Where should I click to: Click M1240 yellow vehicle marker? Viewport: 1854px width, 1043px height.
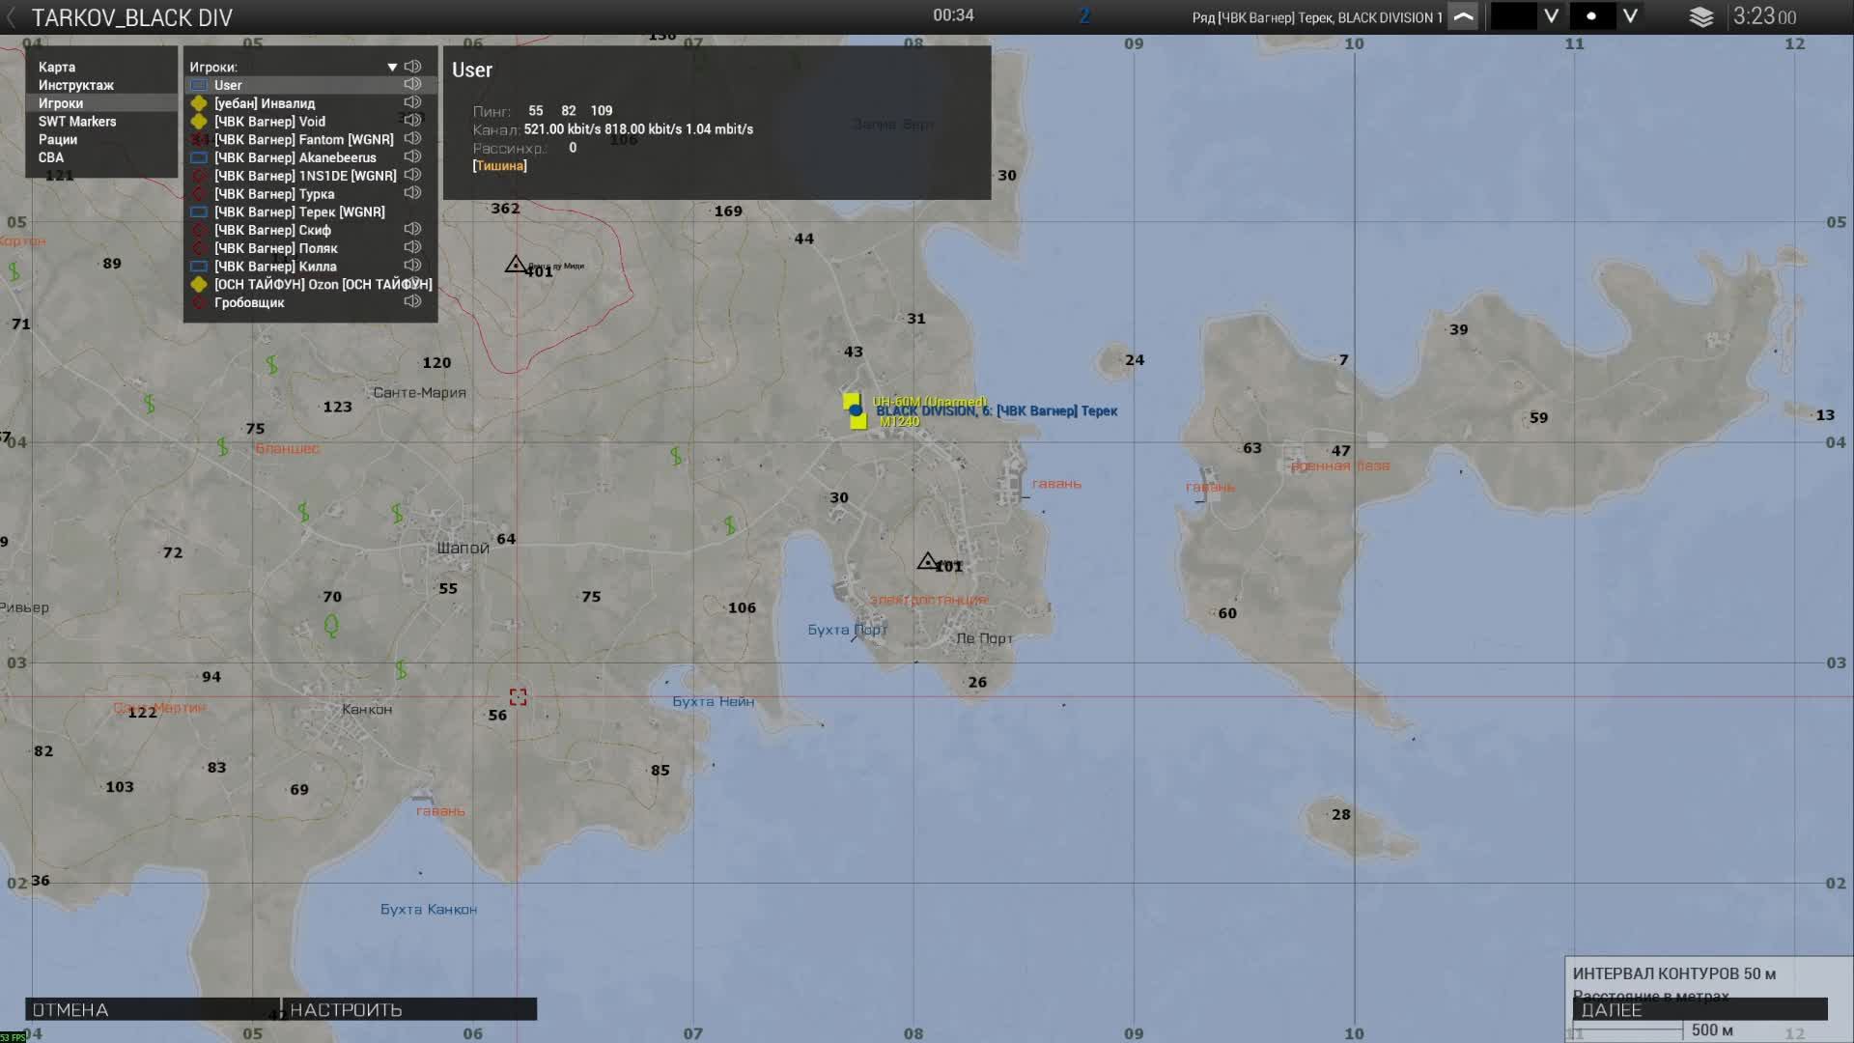(x=858, y=422)
